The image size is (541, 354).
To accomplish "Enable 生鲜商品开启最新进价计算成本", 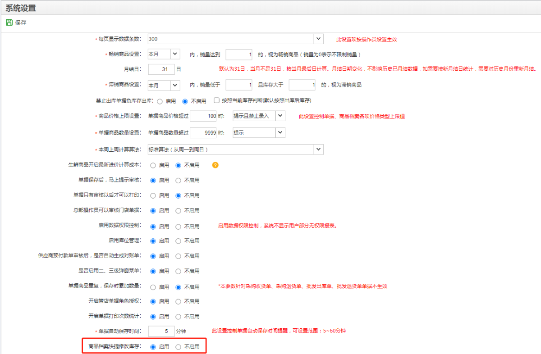I will (x=153, y=165).
